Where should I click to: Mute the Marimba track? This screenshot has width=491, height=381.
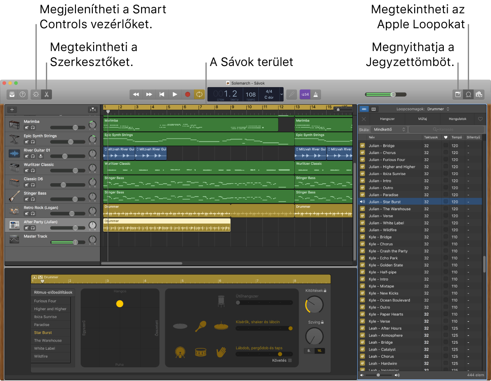26,127
